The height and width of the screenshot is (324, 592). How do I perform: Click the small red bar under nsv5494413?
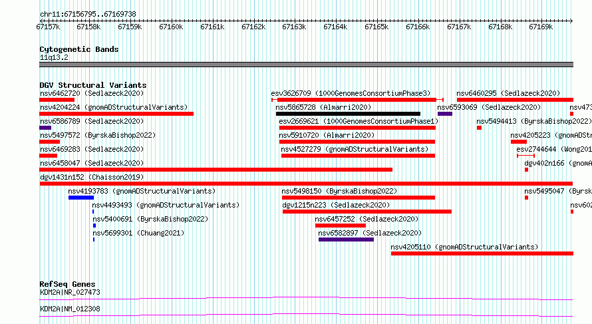point(479,128)
